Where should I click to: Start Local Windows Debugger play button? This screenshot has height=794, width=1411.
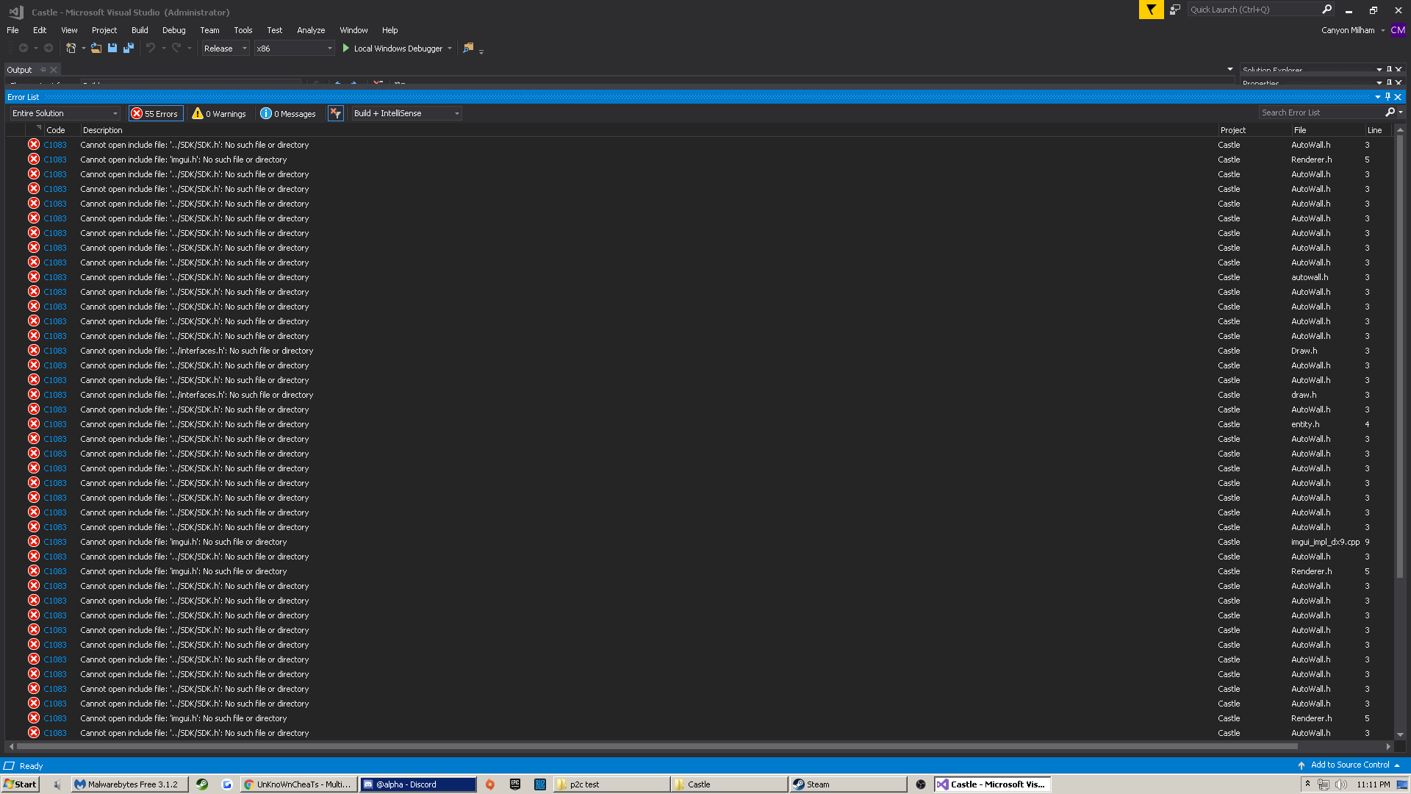point(346,49)
